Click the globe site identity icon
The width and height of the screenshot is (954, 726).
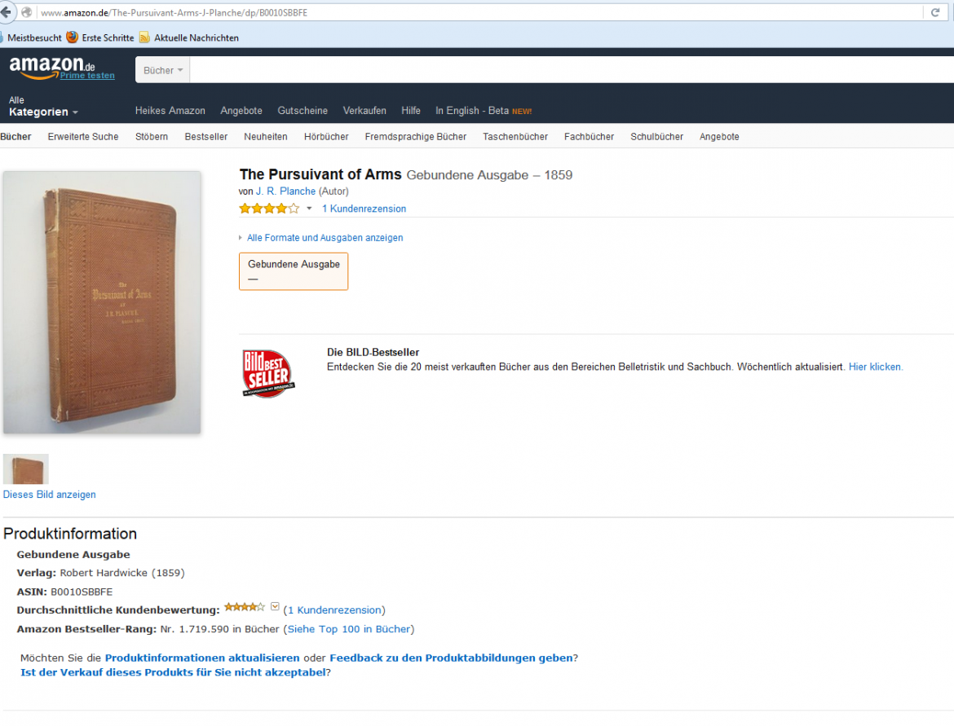27,12
